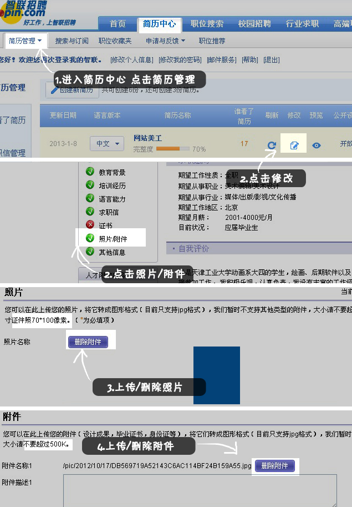This screenshot has width=352, height=507.
Task: Click the 修改个人信息 link
Action: coord(131,60)
